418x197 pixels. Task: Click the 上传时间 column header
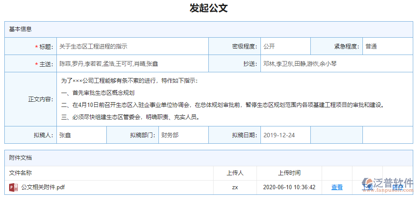click(x=289, y=173)
